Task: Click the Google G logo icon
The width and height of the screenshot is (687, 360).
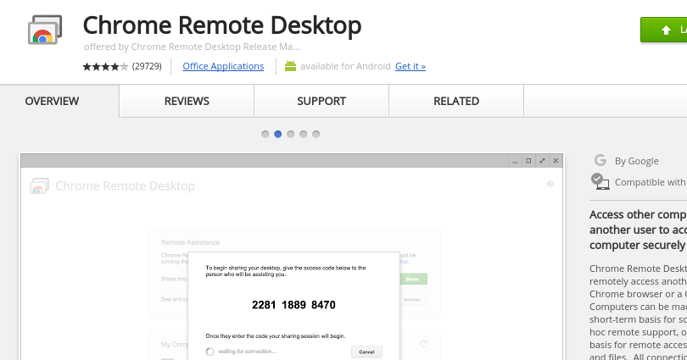Action: (600, 160)
